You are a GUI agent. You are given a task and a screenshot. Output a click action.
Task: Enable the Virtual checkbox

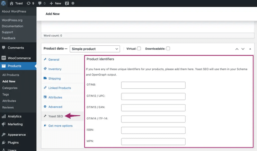[x=139, y=49]
